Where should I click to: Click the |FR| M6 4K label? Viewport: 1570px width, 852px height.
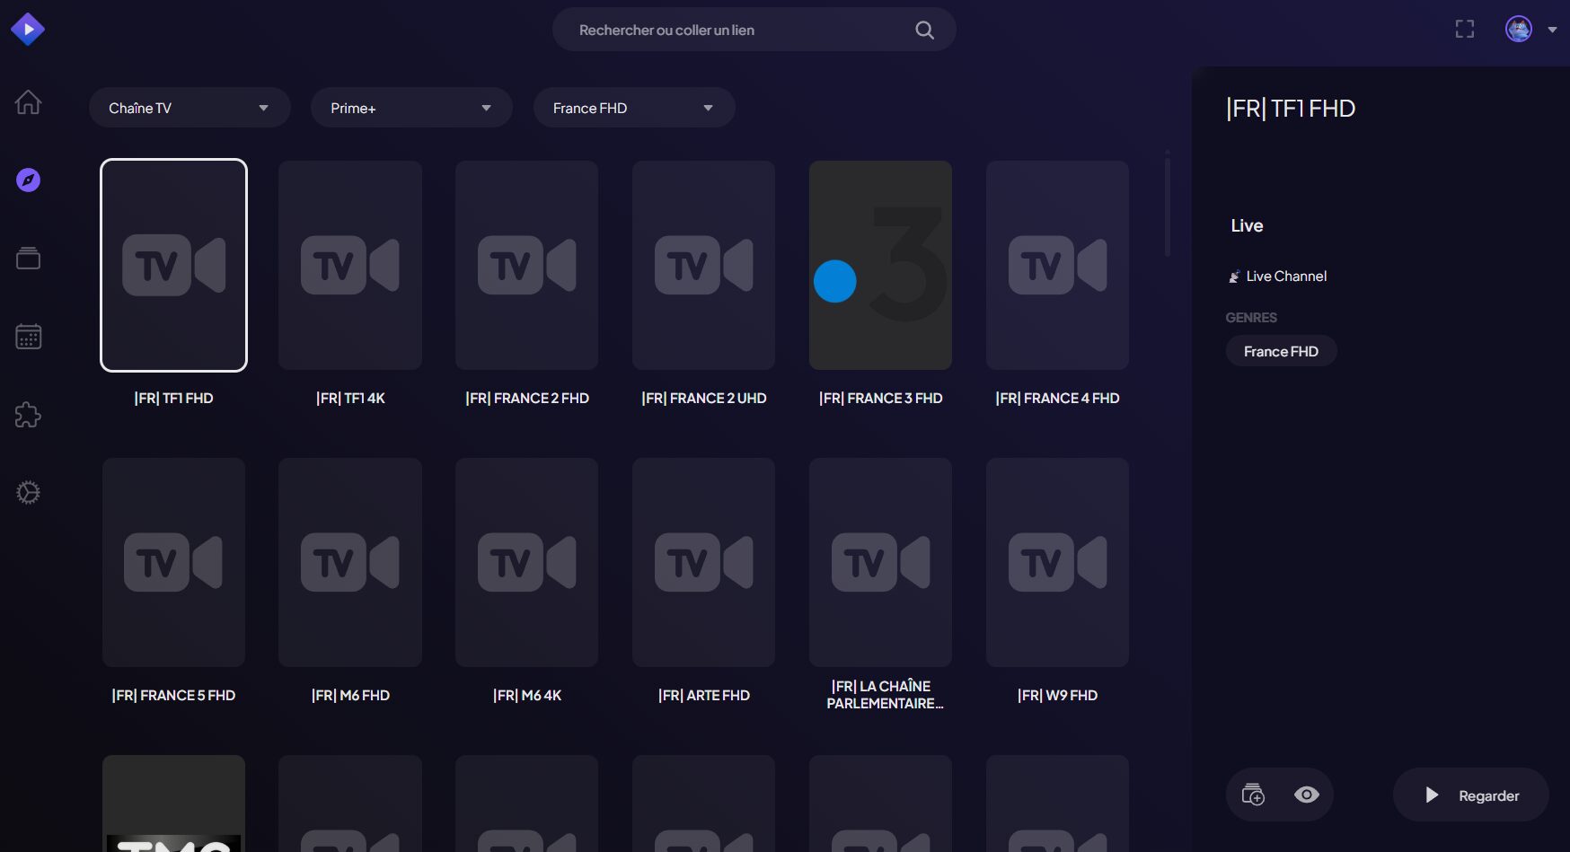pyautogui.click(x=527, y=695)
